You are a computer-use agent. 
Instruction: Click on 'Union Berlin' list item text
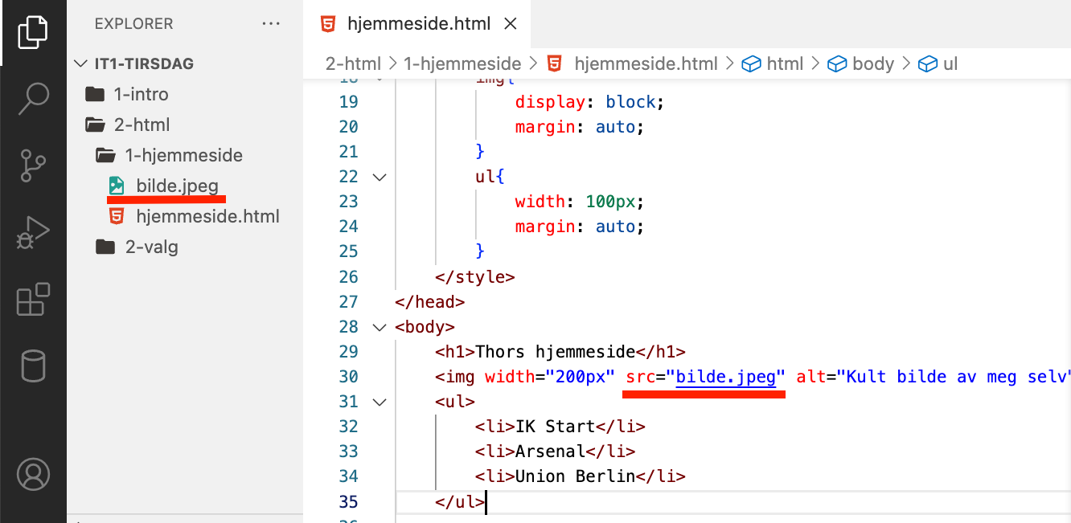(576, 476)
